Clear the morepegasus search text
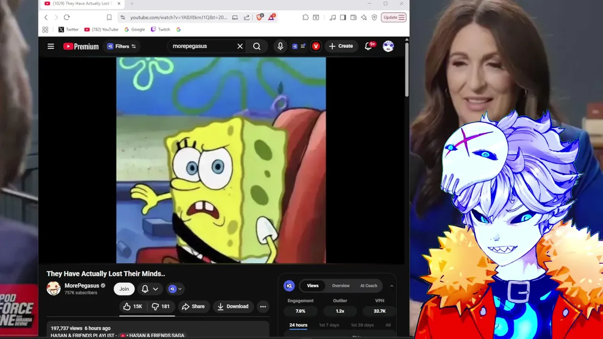603x339 pixels. pos(240,46)
